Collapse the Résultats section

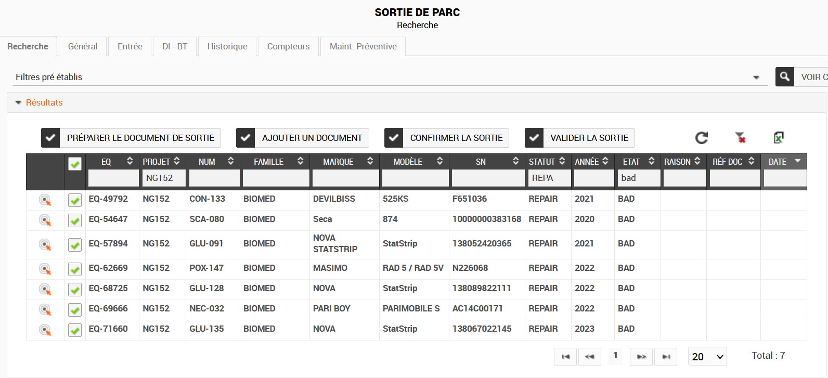19,103
